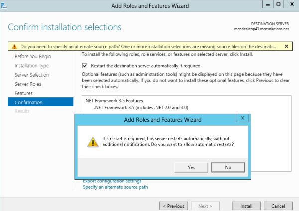299x211 pixels.
Task: Choose No to decline automatic restarts
Action: click(x=228, y=167)
